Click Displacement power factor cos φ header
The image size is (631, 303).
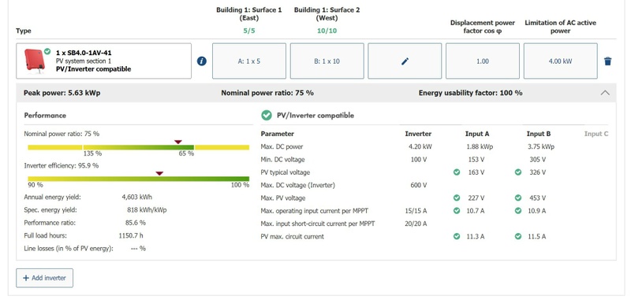pyautogui.click(x=483, y=27)
